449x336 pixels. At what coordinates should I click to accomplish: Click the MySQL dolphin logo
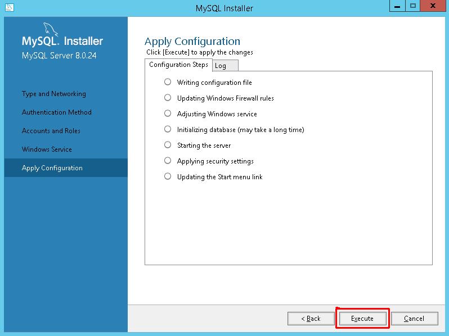pos(51,30)
